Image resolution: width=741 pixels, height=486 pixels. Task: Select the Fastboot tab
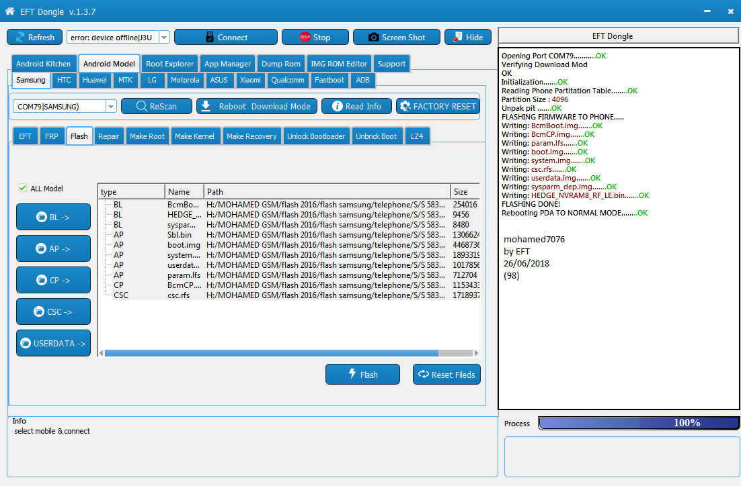(x=329, y=80)
